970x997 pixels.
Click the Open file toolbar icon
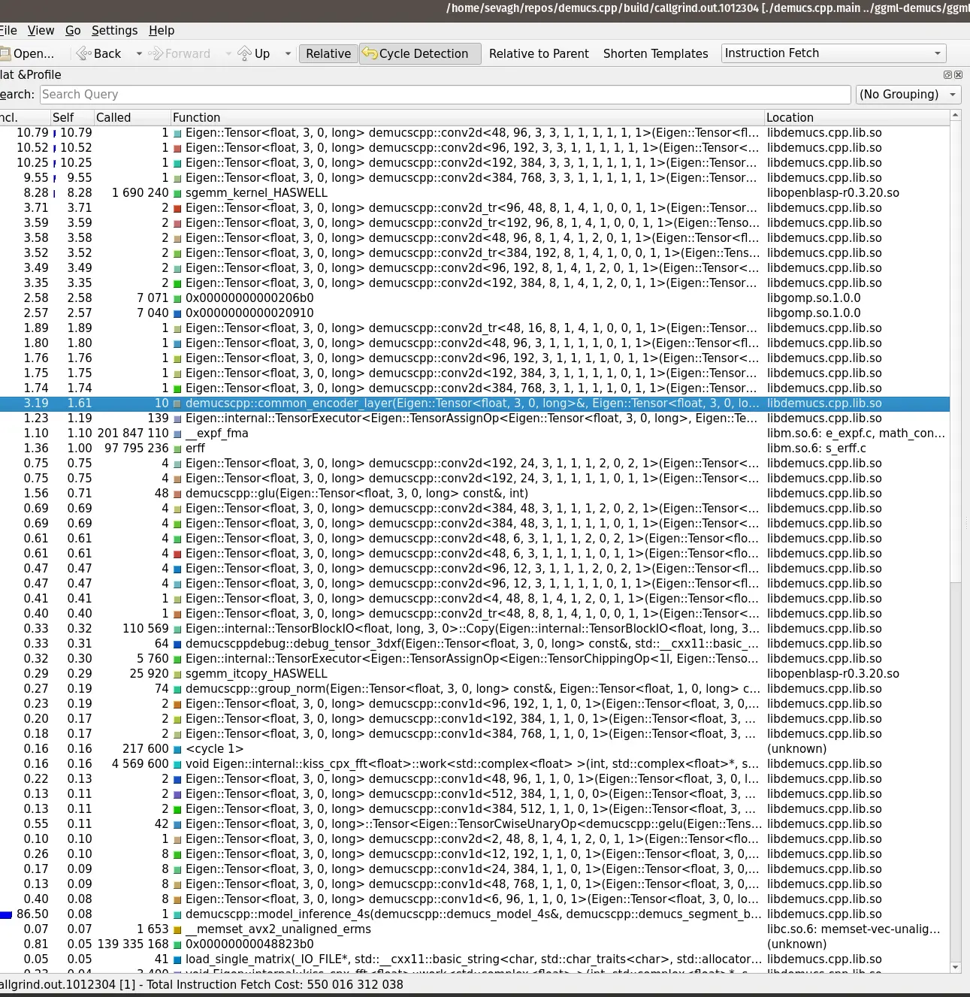click(6, 53)
